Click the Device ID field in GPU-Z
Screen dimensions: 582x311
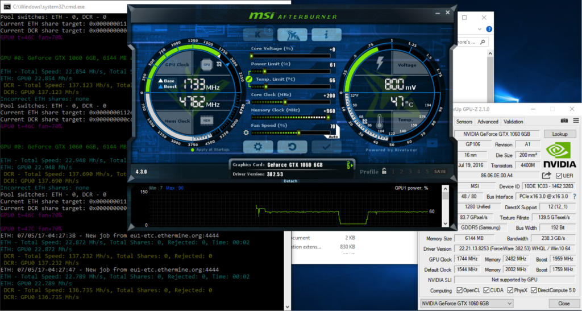549,186
